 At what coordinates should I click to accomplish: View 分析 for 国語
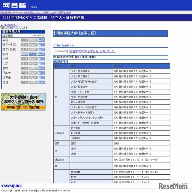click(25, 54)
